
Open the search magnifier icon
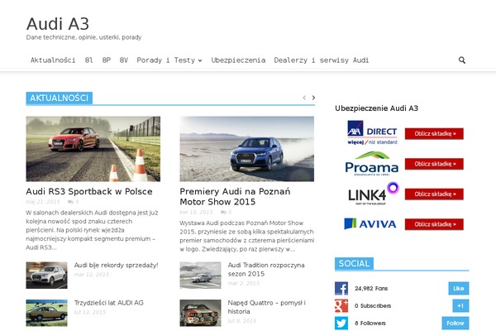point(461,60)
